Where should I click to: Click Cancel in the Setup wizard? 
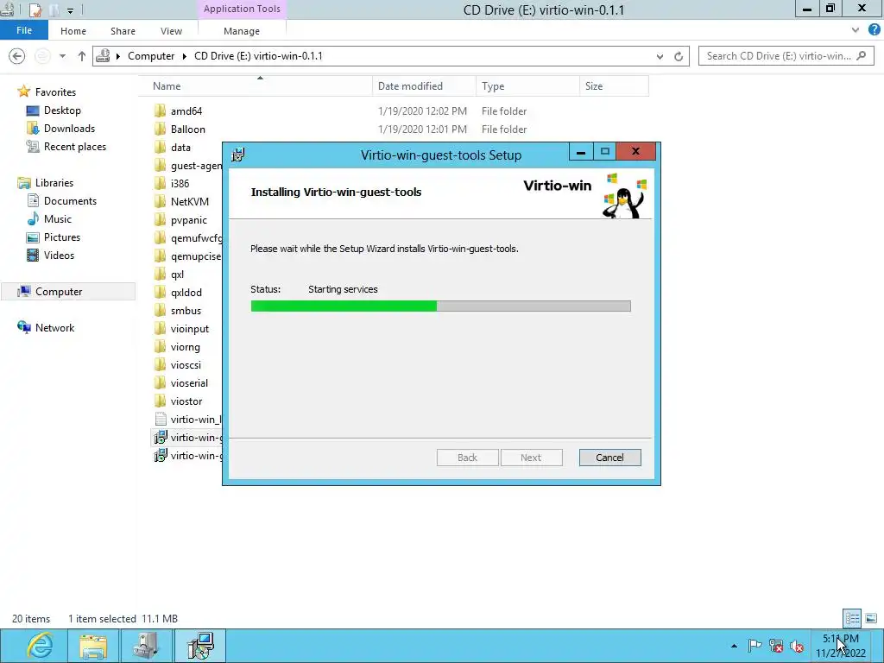(x=609, y=458)
